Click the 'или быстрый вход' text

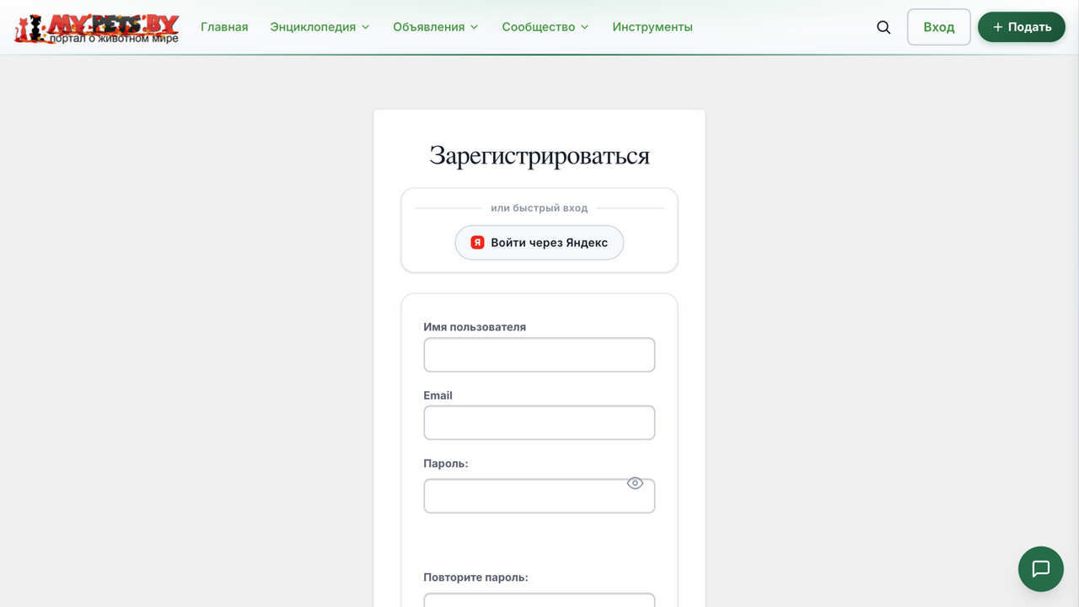point(539,207)
